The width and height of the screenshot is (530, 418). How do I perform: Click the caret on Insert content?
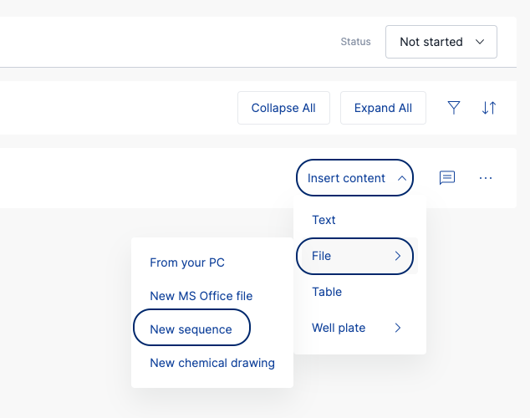[401, 178]
